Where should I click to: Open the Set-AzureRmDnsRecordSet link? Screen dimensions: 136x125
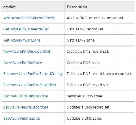tap(26, 107)
